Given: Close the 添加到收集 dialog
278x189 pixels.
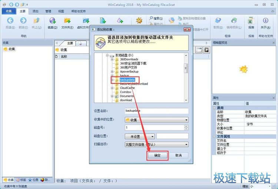Looking at the screenshot, I should pos(187,29).
